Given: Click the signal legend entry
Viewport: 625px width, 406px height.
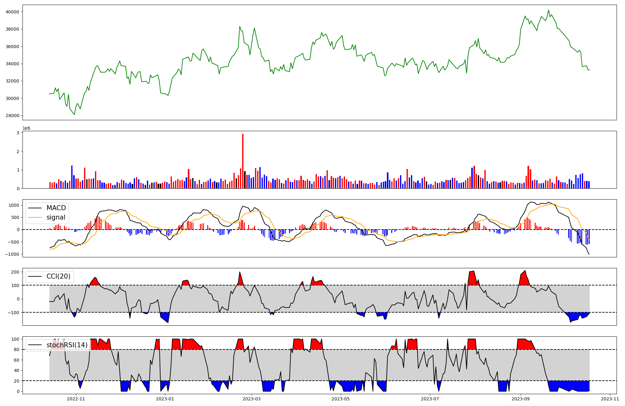Looking at the screenshot, I should point(56,217).
